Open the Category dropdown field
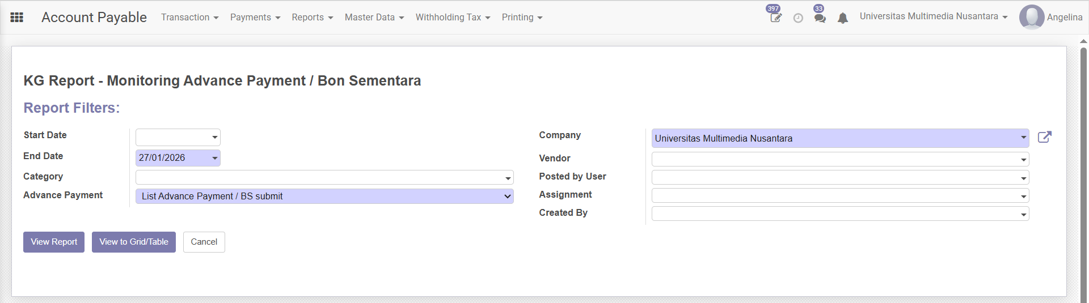 [x=324, y=177]
